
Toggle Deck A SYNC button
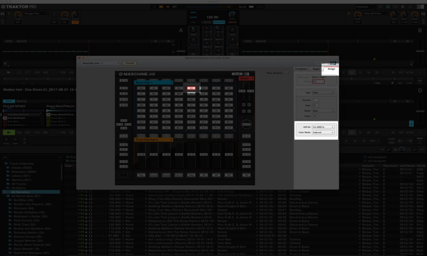click(9, 41)
